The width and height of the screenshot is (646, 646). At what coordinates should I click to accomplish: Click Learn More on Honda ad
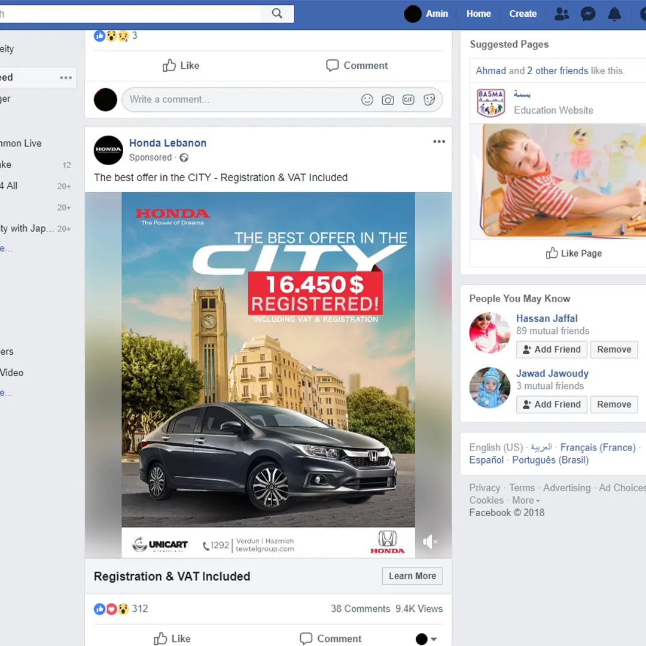click(x=412, y=576)
